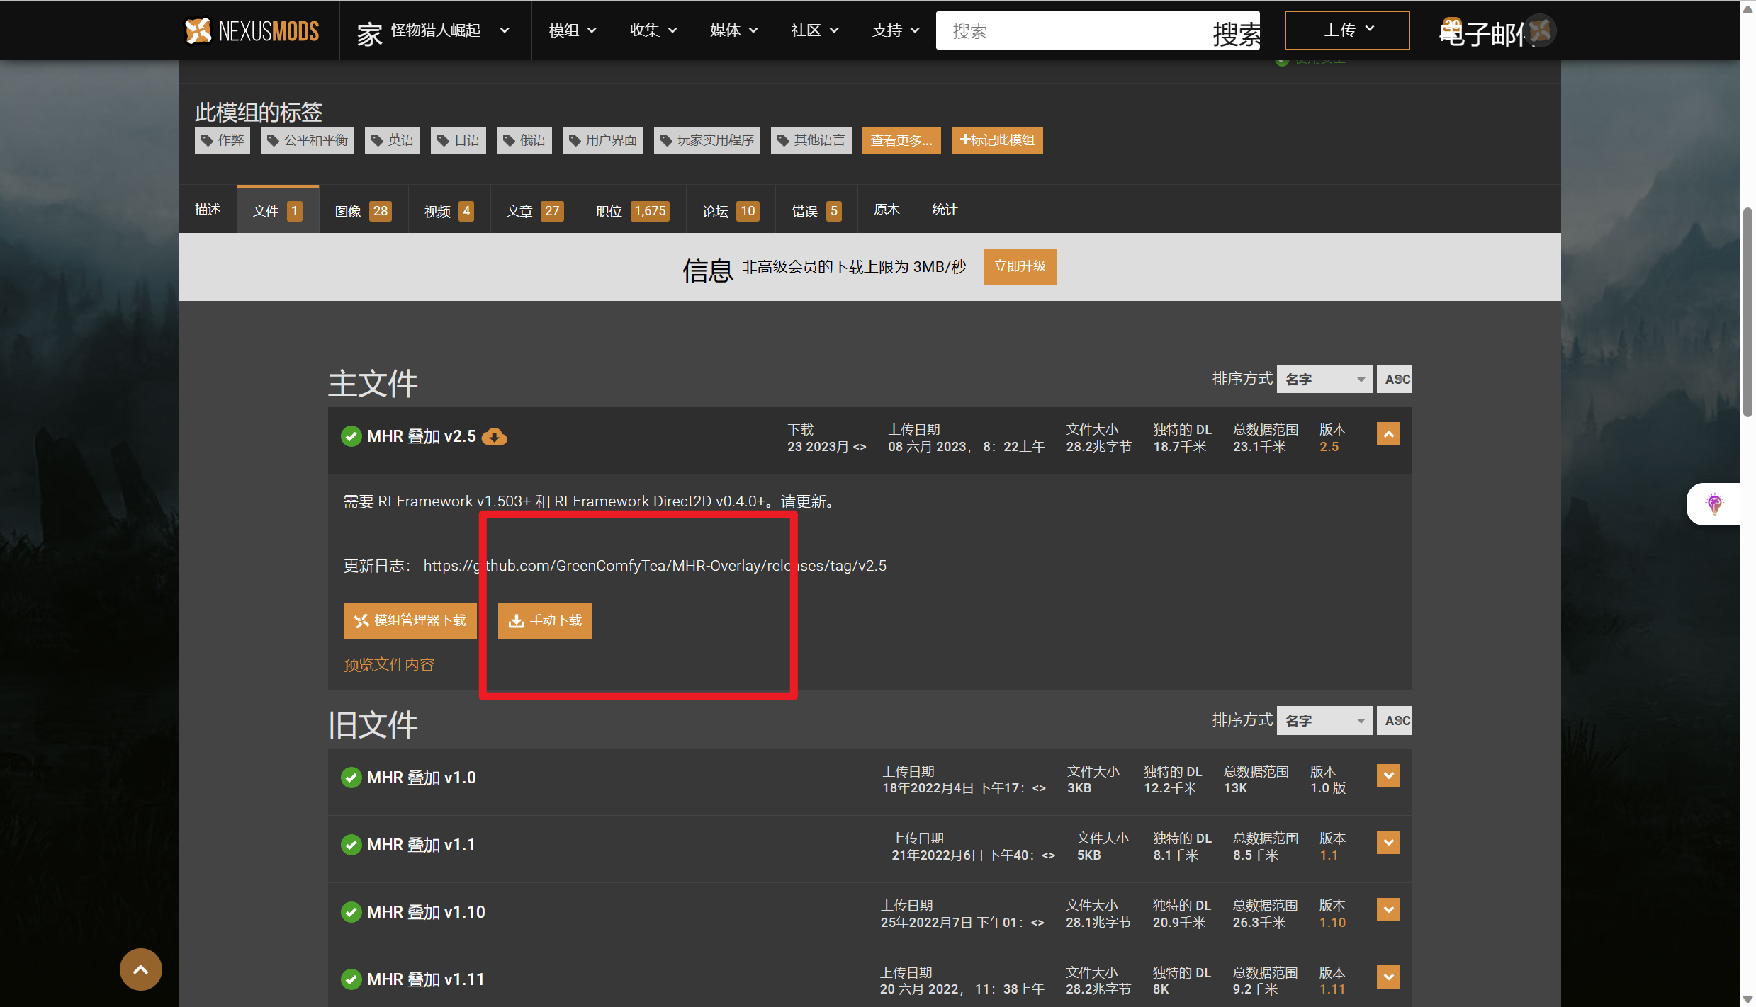Switch to the 统计 tab
Viewport: 1756px width, 1007px height.
(945, 210)
